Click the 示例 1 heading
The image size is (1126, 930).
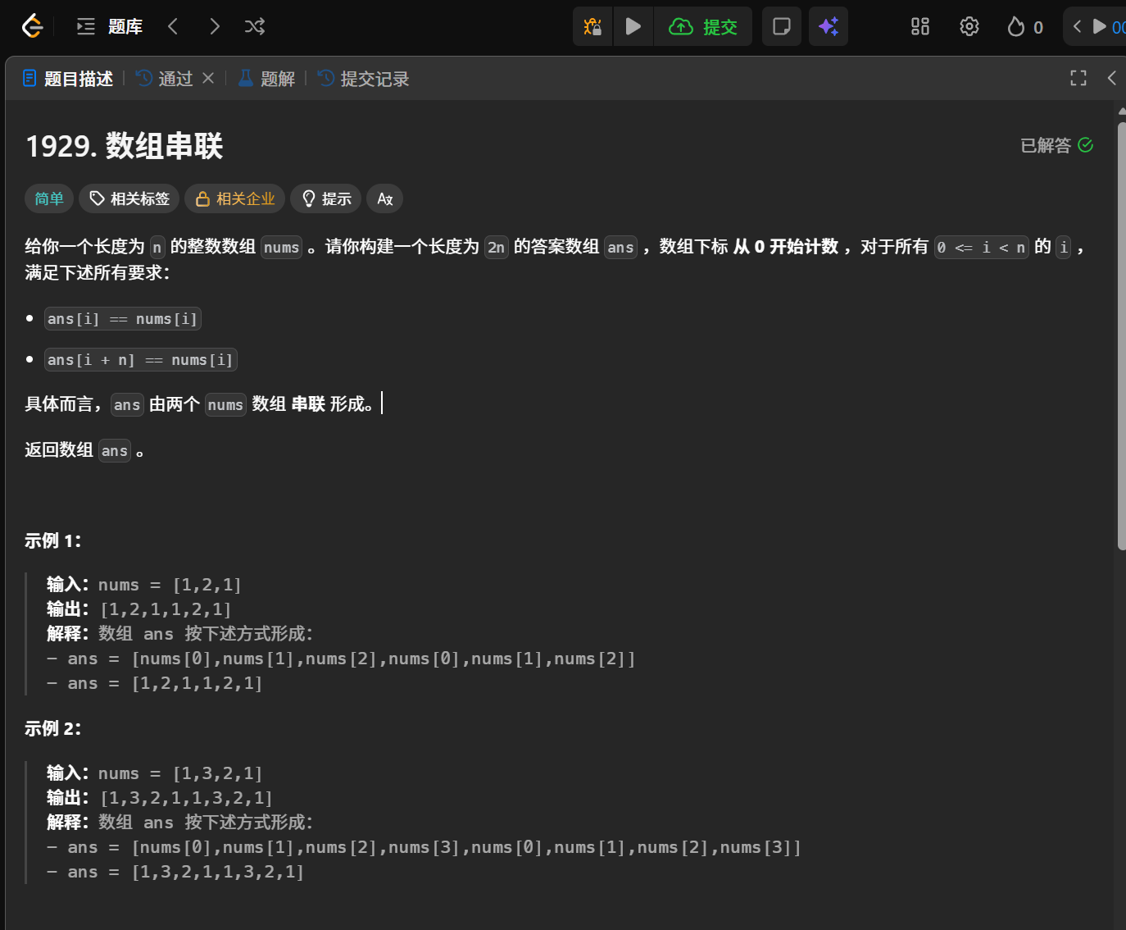(x=53, y=541)
